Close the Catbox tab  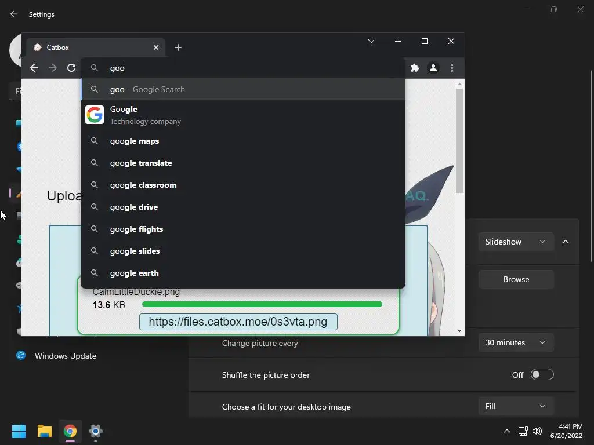pyautogui.click(x=156, y=48)
